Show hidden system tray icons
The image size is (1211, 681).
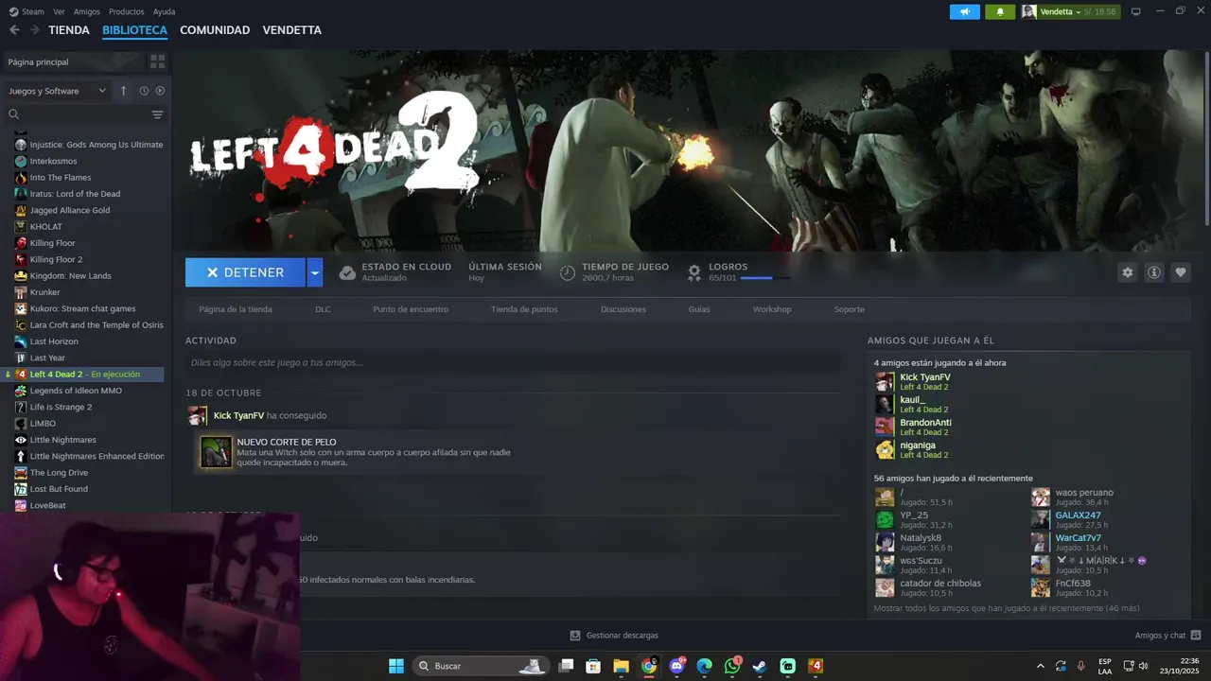pyautogui.click(x=1041, y=666)
